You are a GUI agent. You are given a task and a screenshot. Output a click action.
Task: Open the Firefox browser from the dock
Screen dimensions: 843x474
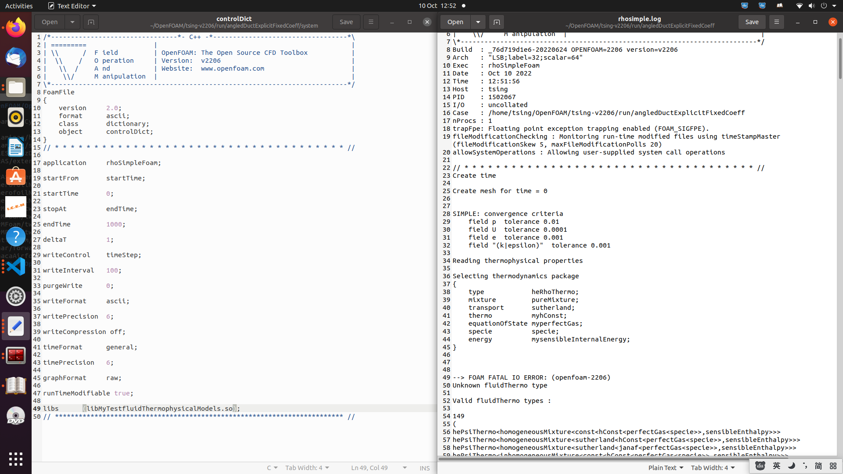[16, 27]
